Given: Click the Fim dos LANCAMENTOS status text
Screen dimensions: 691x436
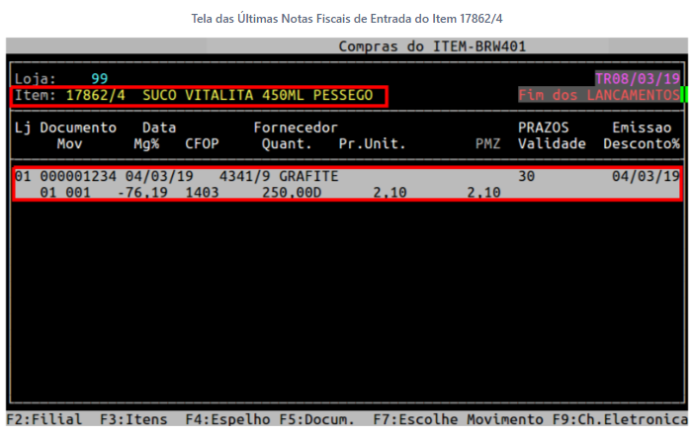Looking at the screenshot, I should [598, 96].
